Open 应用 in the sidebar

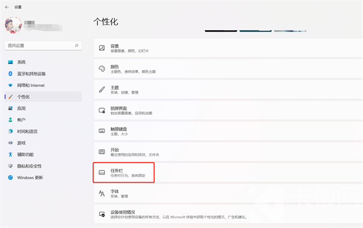(44, 108)
